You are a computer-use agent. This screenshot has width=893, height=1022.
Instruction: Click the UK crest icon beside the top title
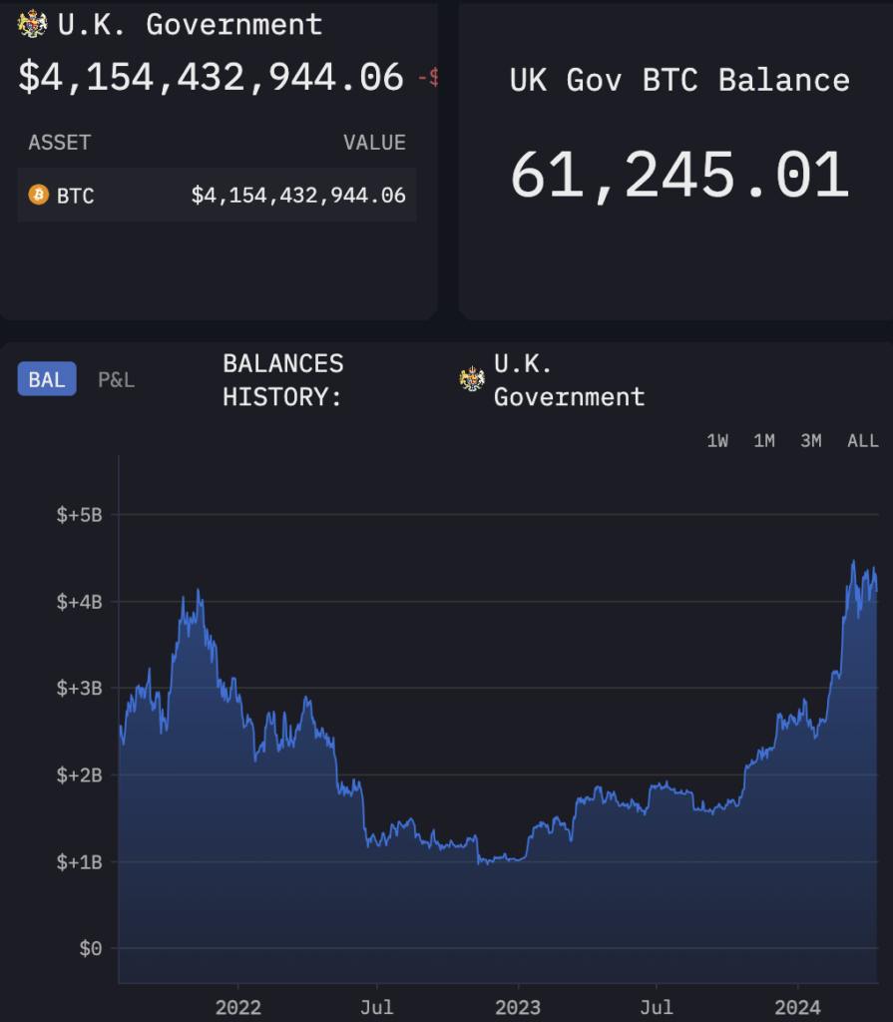click(x=33, y=23)
